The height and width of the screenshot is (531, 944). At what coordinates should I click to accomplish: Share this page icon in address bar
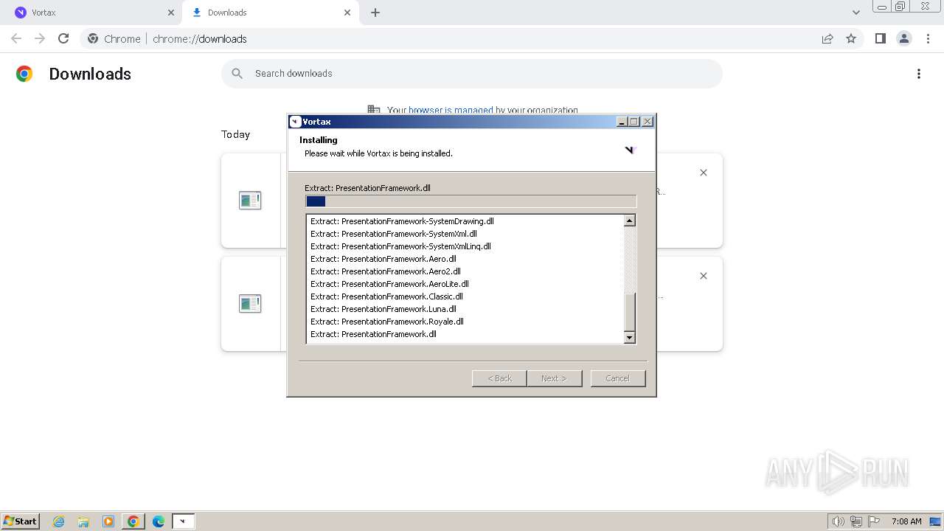(x=827, y=38)
